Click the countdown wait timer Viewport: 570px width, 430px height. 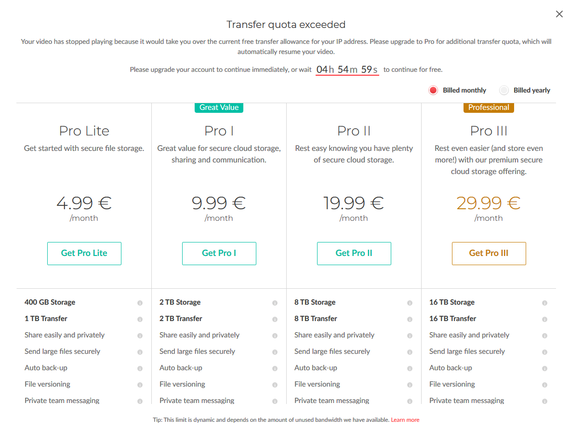pyautogui.click(x=347, y=69)
